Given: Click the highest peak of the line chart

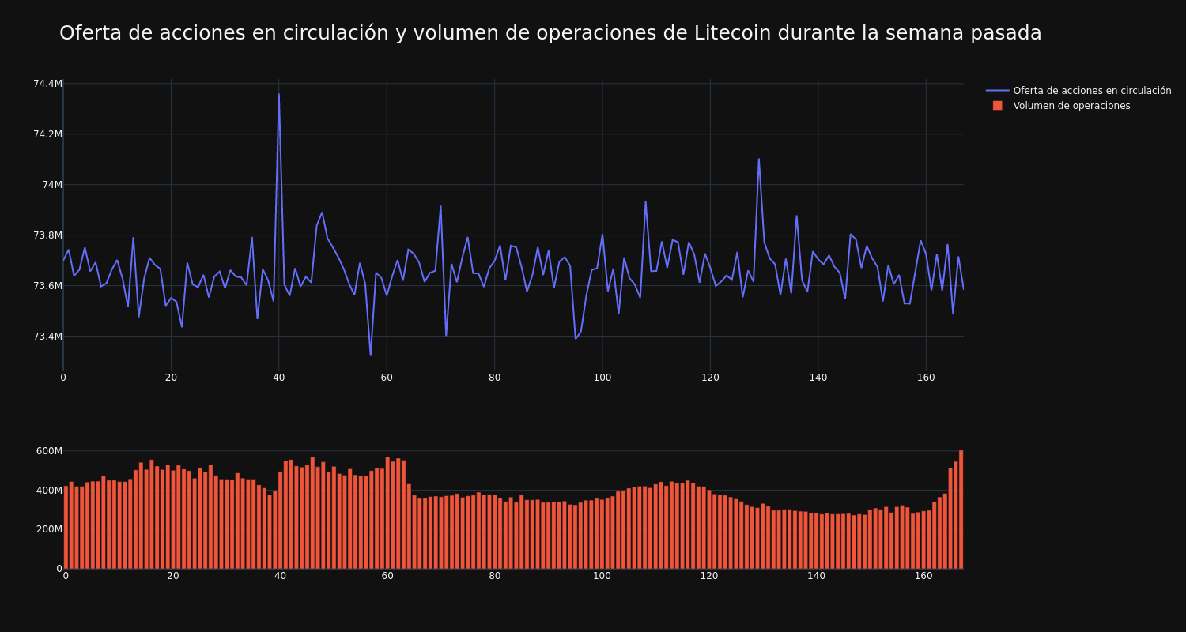Looking at the screenshot, I should coord(278,95).
